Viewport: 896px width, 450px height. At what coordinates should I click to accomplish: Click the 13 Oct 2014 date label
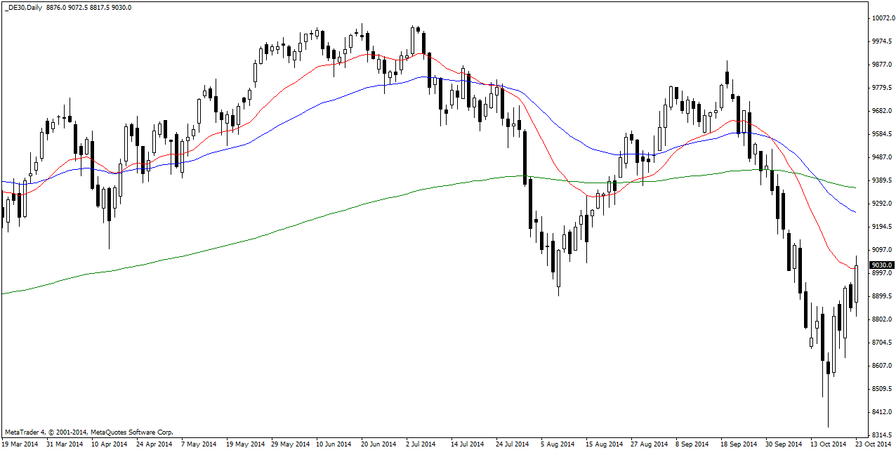click(829, 444)
